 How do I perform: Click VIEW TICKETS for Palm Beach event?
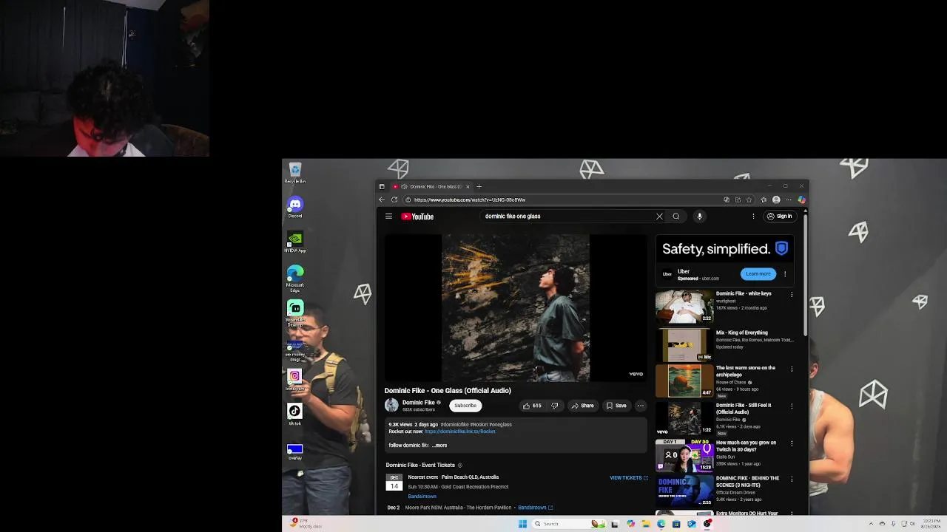pos(628,478)
